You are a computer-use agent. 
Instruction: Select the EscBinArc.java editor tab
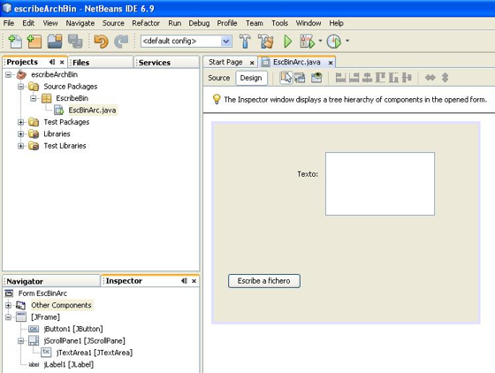point(297,62)
